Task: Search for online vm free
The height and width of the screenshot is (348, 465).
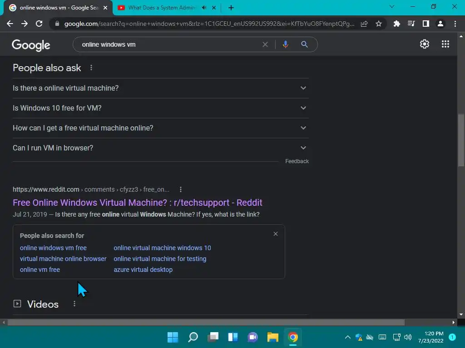Action: pos(40,270)
